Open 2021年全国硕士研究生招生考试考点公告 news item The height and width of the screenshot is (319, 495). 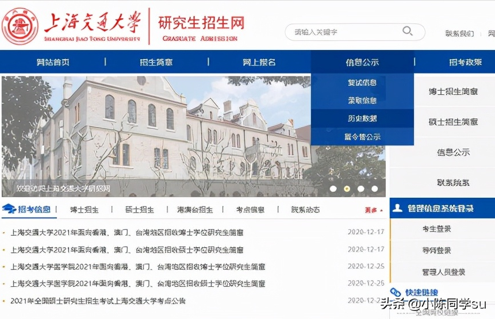98,301
